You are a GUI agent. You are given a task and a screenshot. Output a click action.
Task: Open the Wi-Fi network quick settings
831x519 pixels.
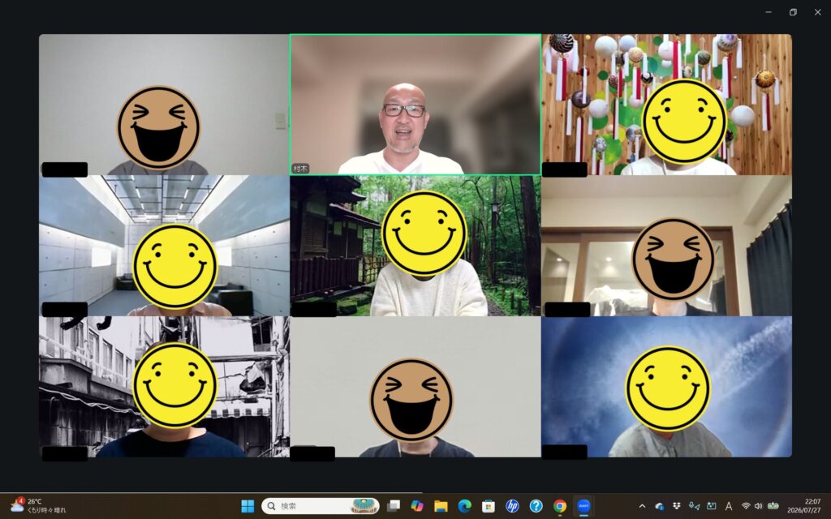pos(746,506)
